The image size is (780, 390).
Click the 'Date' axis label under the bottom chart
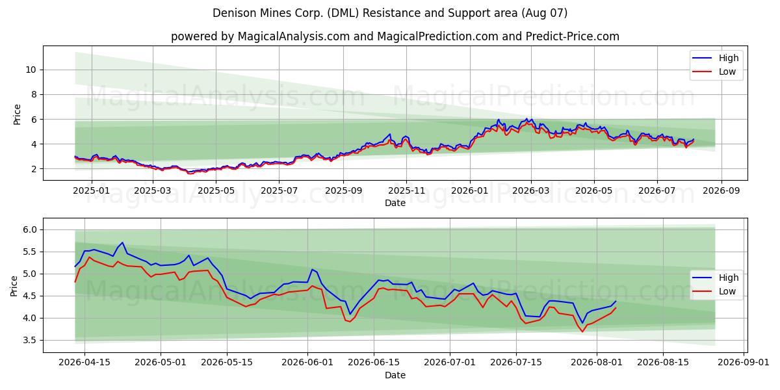pyautogui.click(x=395, y=375)
